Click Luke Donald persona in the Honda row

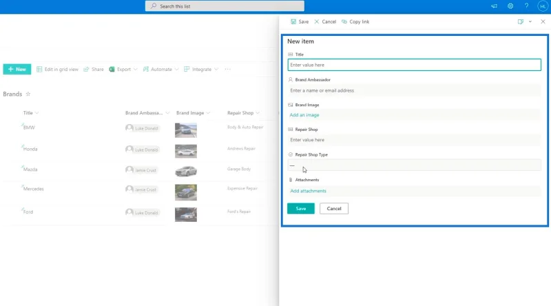pyautogui.click(x=143, y=150)
